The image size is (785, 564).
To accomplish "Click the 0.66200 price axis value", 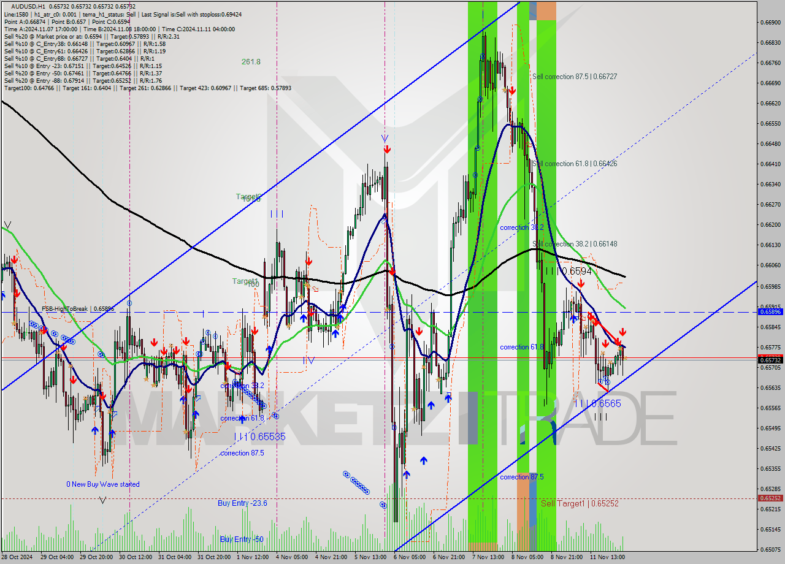I will click(770, 224).
